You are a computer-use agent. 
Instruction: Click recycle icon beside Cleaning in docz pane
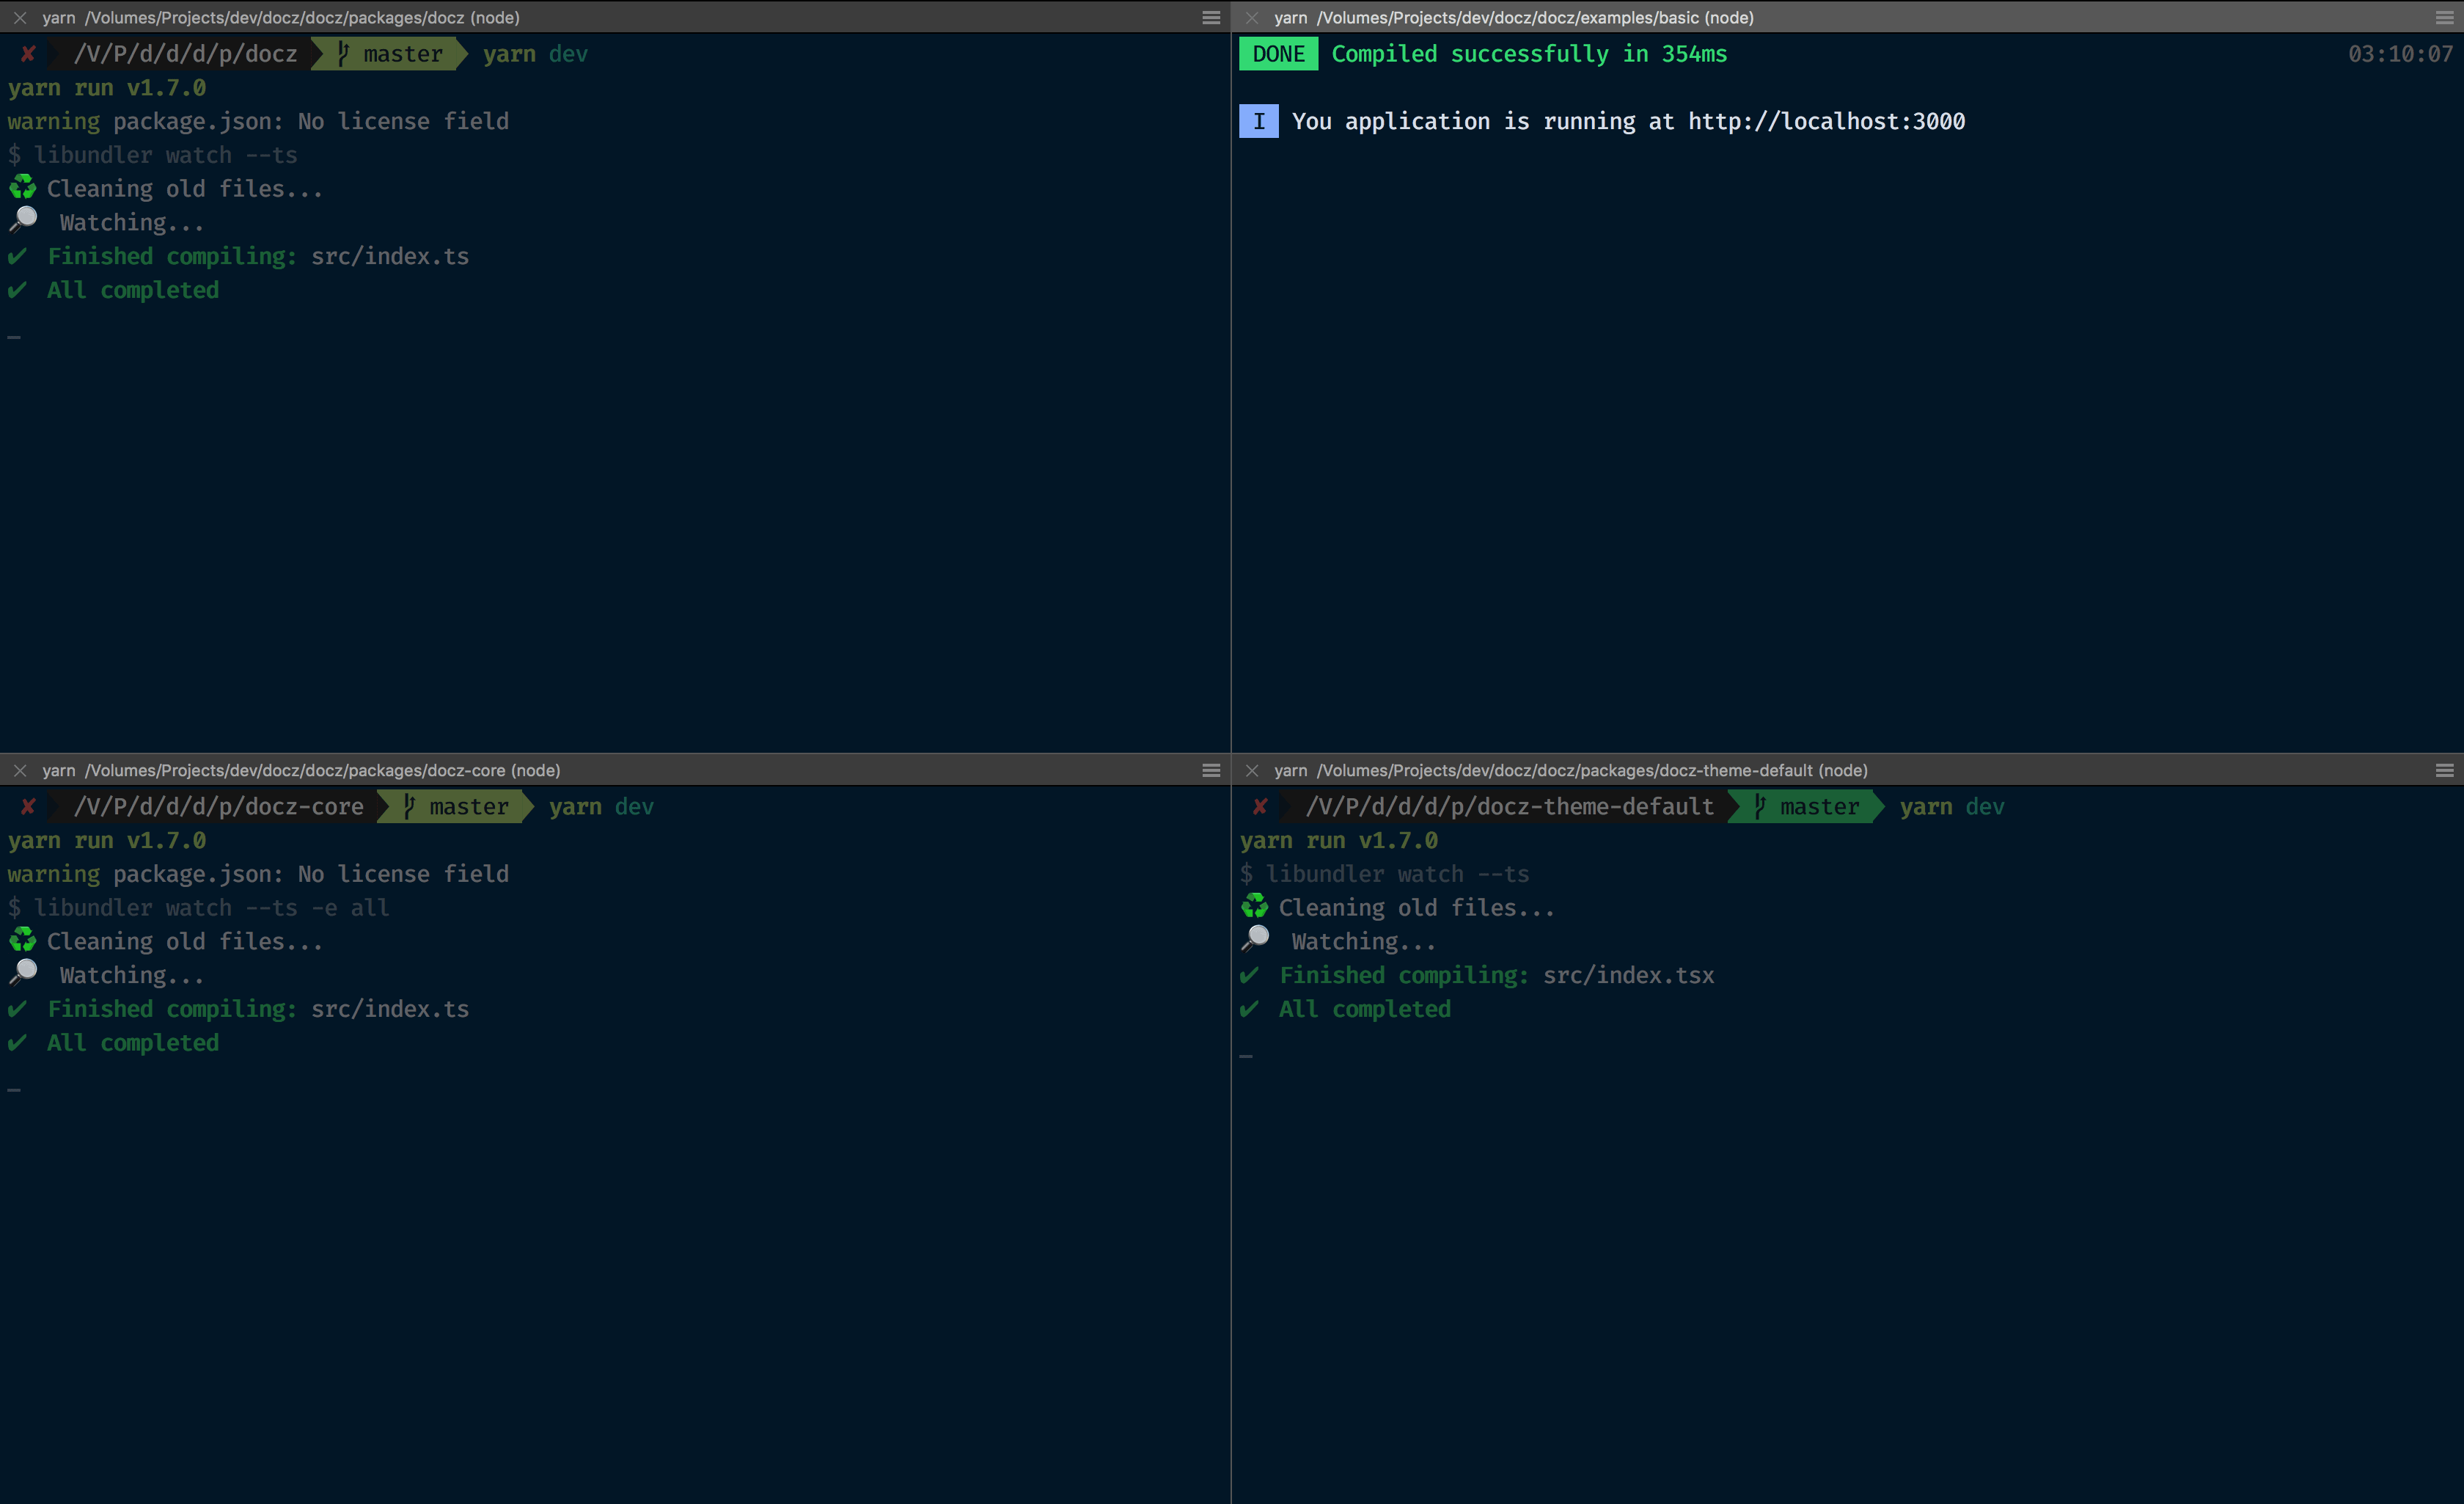(22, 188)
